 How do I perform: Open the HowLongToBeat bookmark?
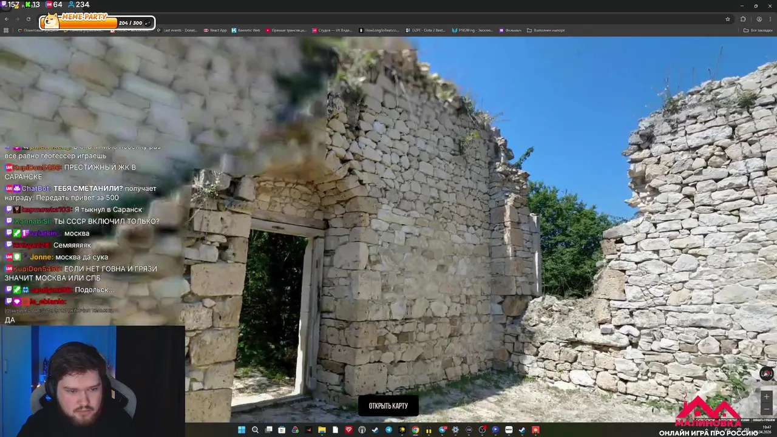pos(379,30)
